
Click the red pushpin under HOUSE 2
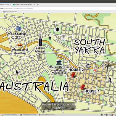73,75
